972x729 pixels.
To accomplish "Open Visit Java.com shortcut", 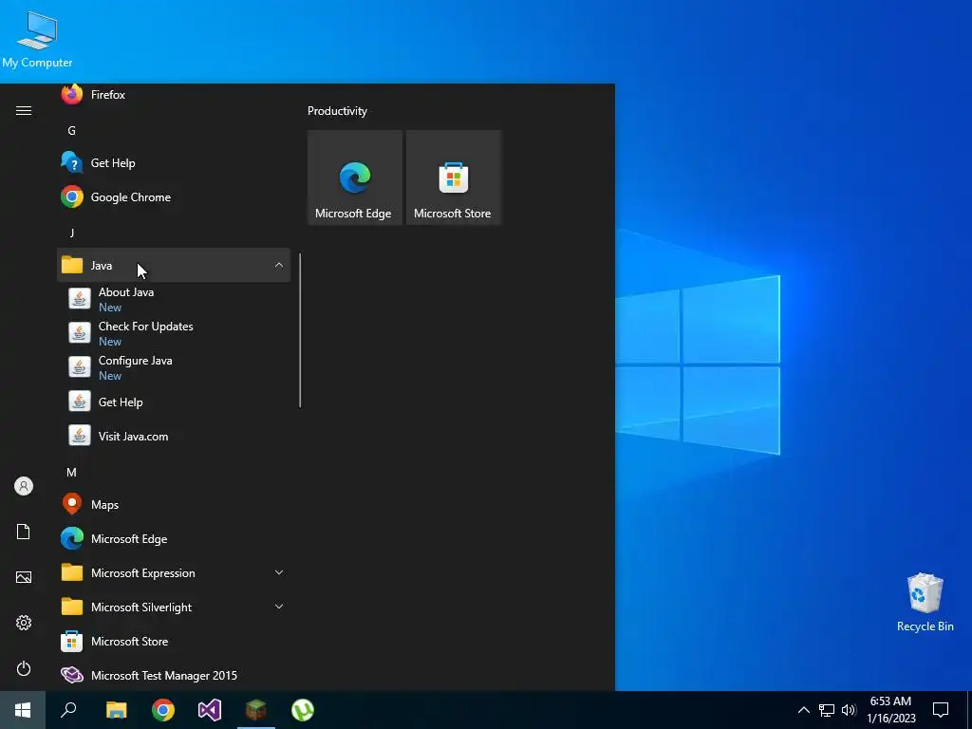I will [174, 436].
